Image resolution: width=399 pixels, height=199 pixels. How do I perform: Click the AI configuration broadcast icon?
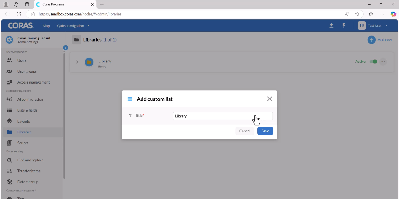[x=9, y=99]
